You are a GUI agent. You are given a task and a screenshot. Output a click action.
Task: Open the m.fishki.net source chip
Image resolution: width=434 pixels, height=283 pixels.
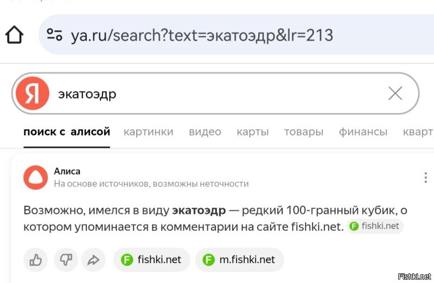point(239,260)
